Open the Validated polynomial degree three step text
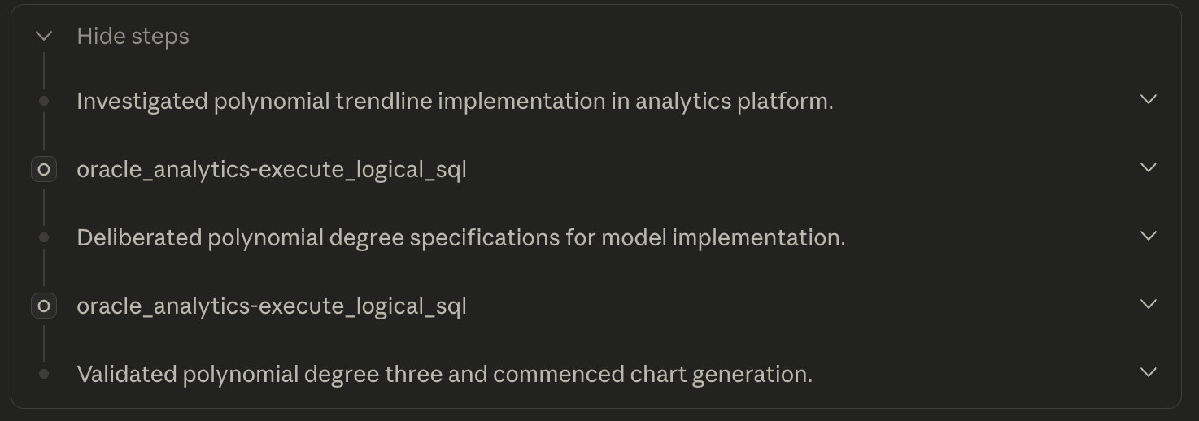This screenshot has width=1199, height=421. [x=444, y=374]
